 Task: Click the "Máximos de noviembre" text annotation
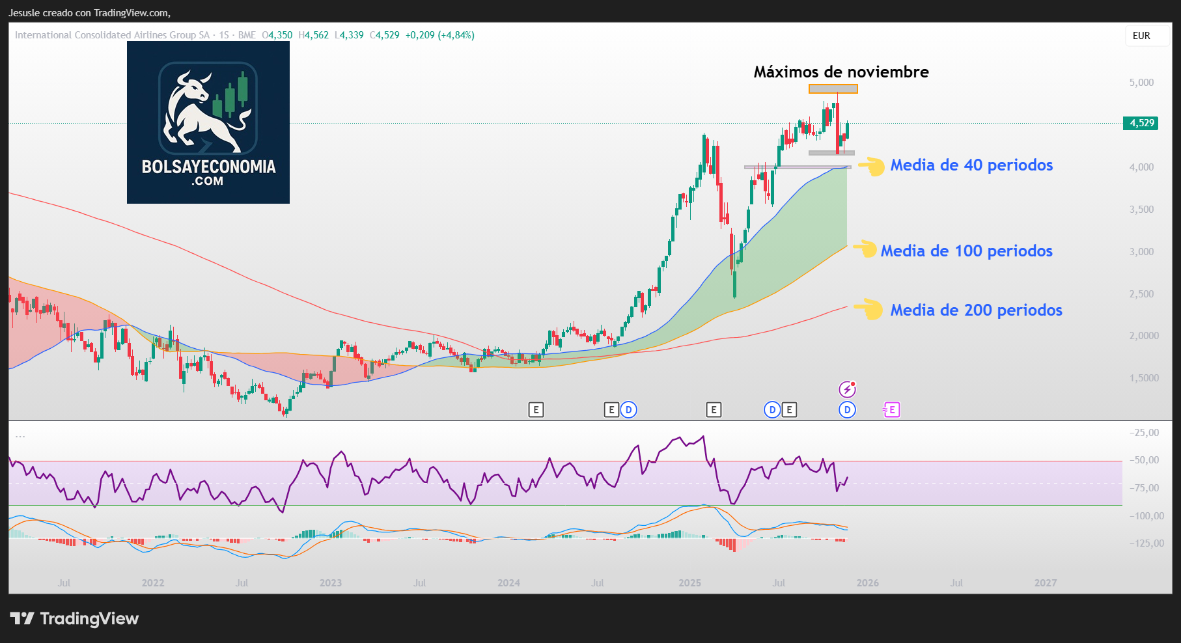[x=841, y=72]
